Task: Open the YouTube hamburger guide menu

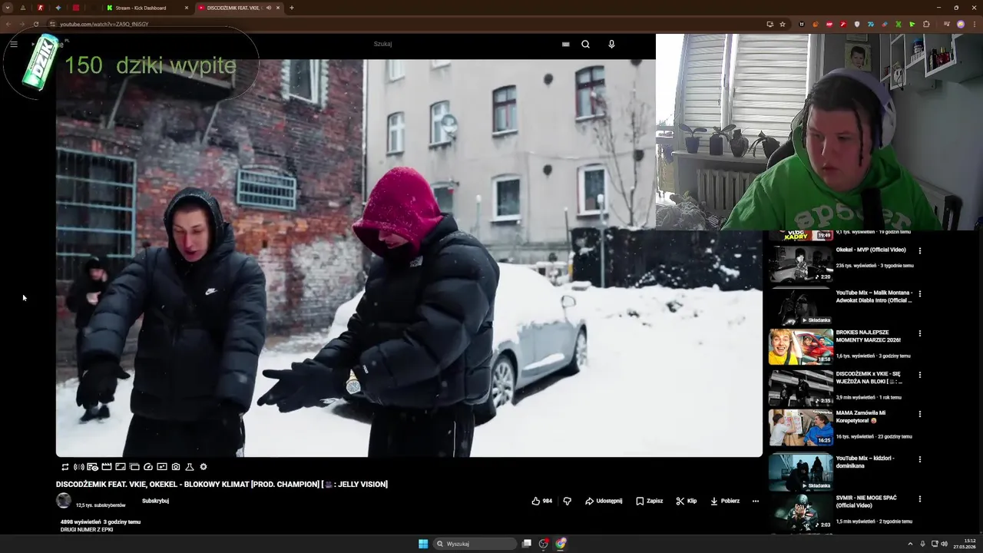Action: point(14,44)
